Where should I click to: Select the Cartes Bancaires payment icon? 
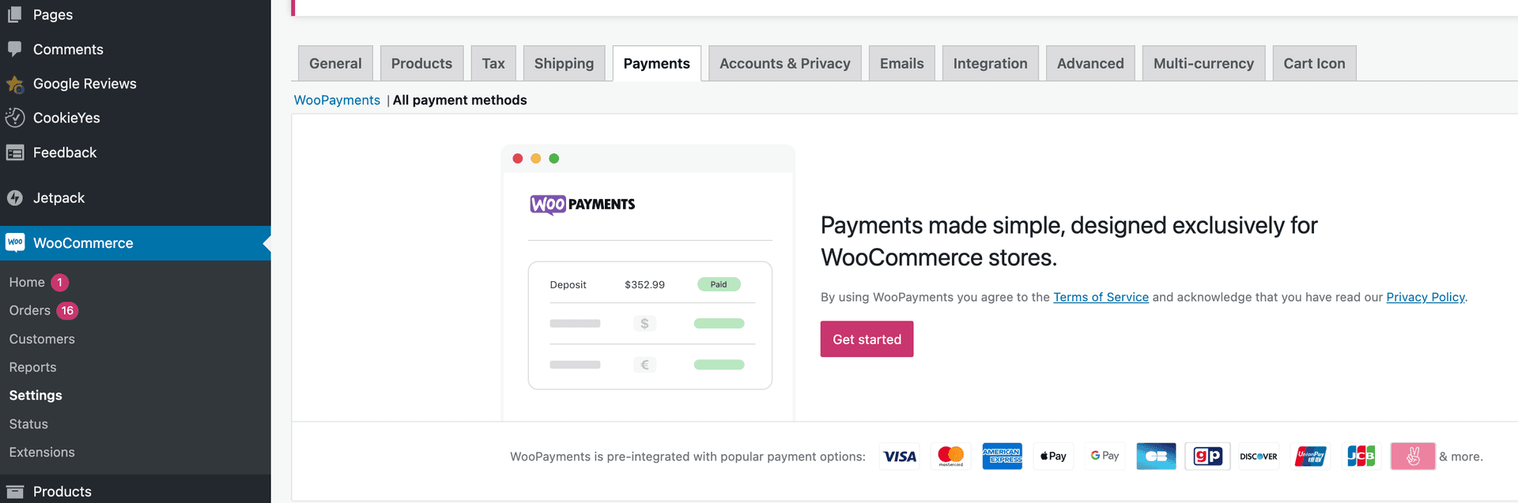tap(1156, 456)
